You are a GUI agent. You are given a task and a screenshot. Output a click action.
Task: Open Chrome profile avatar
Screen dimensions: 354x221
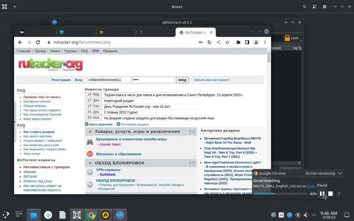point(256,42)
